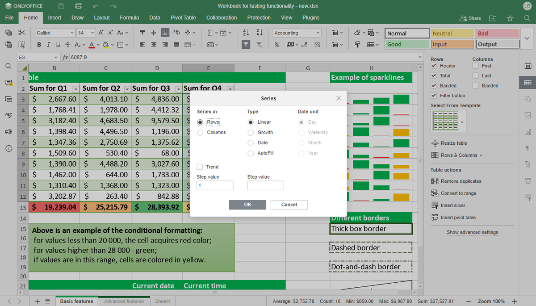Click the Select all icon
Screen dimensions: 536x306
(x=21, y=44)
